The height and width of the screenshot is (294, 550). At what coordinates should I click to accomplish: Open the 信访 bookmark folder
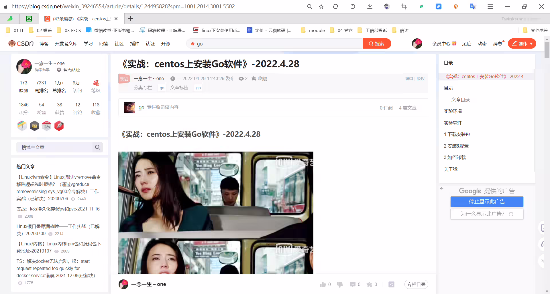pos(400,30)
